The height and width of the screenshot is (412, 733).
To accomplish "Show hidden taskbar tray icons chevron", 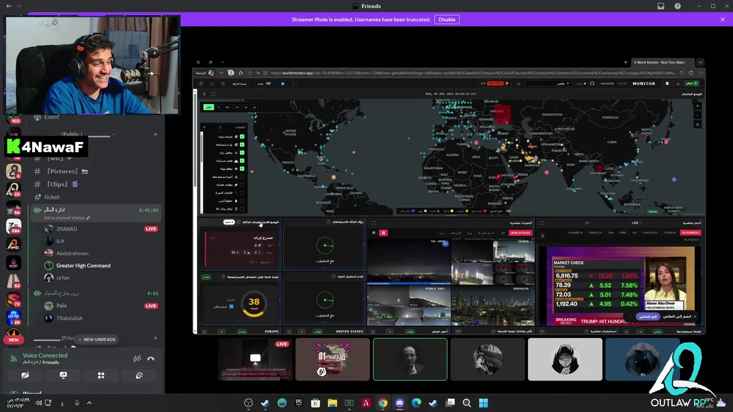I will pyautogui.click(x=89, y=403).
